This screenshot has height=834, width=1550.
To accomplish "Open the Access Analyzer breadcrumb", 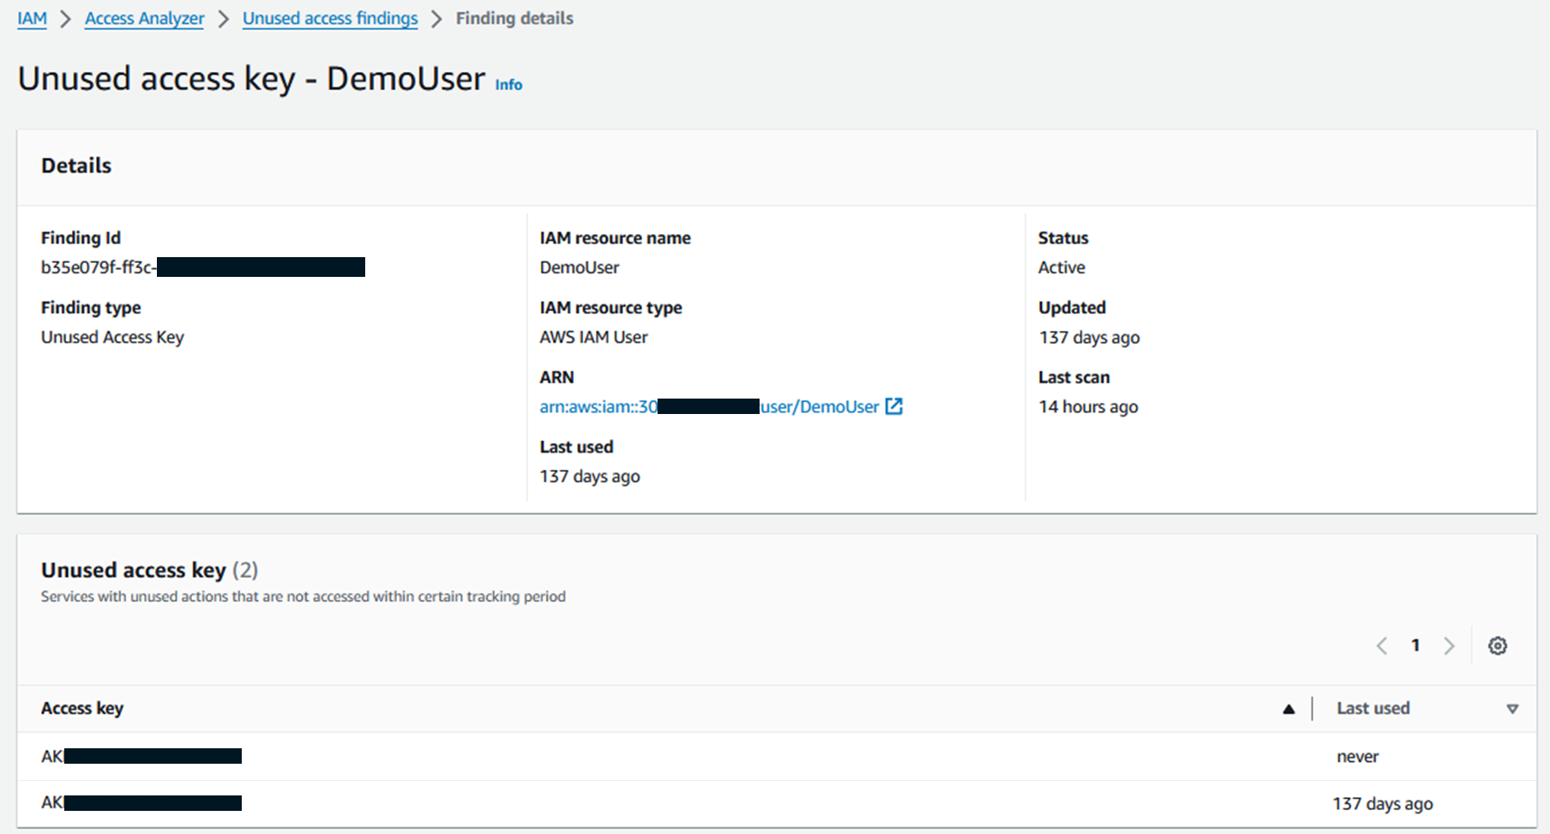I will point(144,18).
